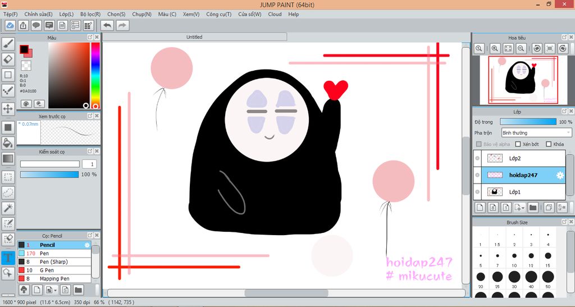Viewport: 575px width, 307px height.
Task: Select the Text tool
Action: coord(8,258)
